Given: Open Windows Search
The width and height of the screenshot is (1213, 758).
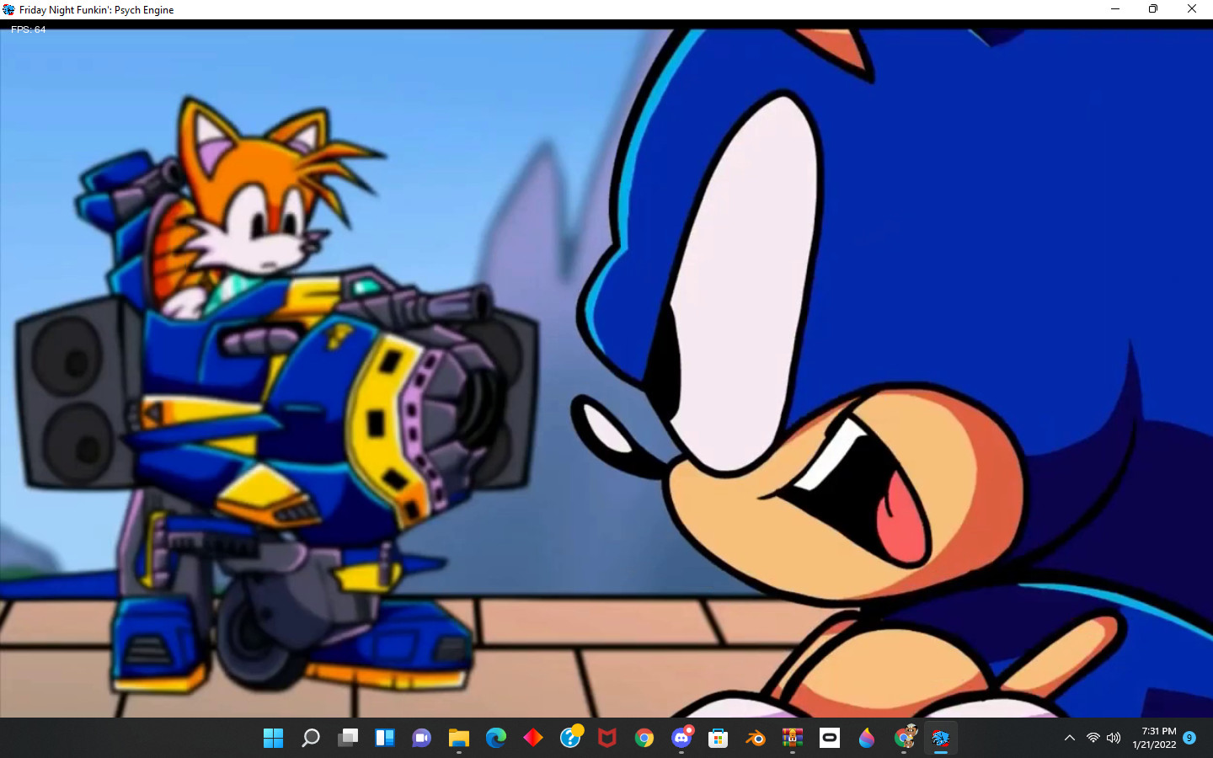Looking at the screenshot, I should (311, 739).
